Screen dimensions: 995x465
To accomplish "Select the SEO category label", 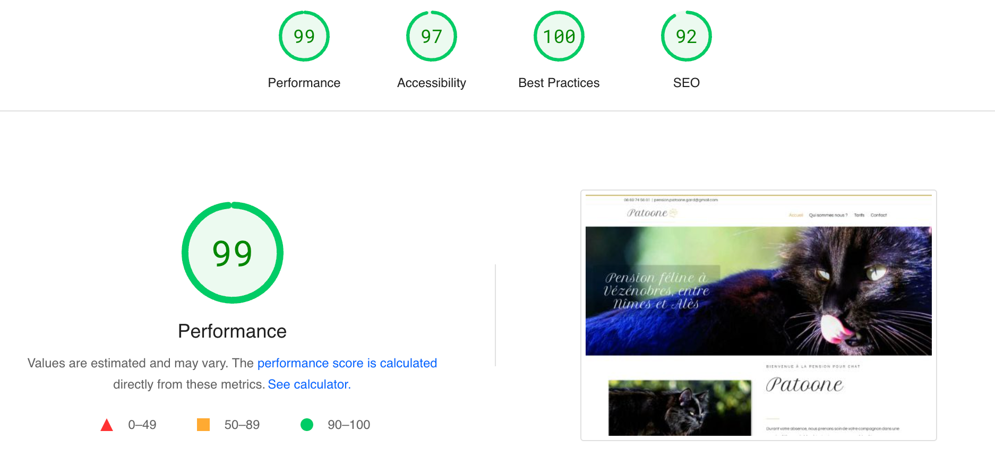I will pos(686,83).
